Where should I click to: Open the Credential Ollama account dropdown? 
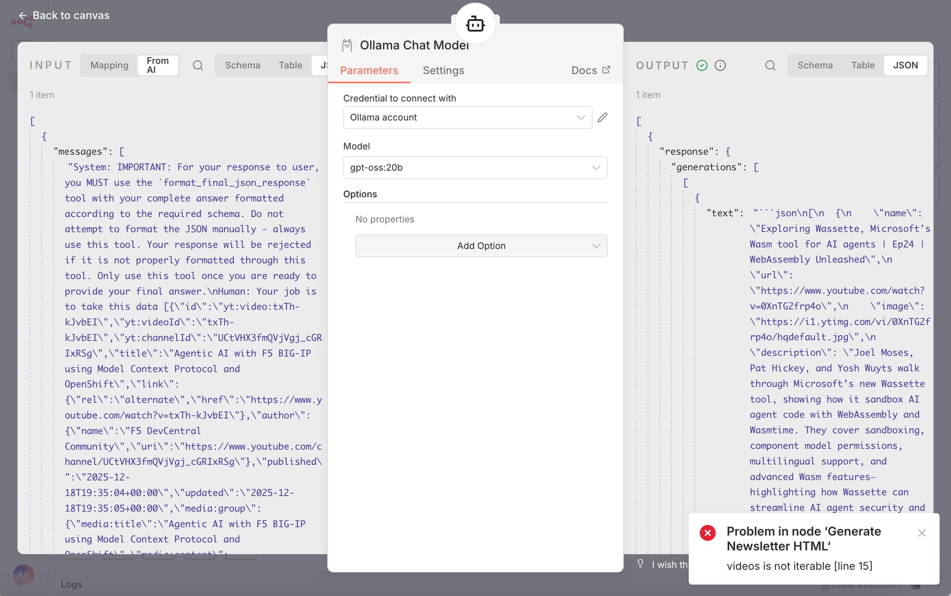pyautogui.click(x=467, y=117)
